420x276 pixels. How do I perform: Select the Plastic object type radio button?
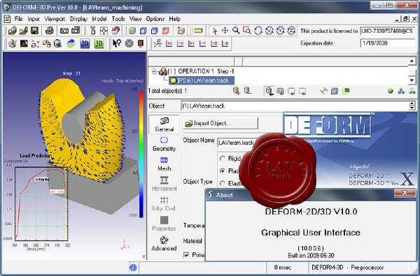pyautogui.click(x=223, y=171)
